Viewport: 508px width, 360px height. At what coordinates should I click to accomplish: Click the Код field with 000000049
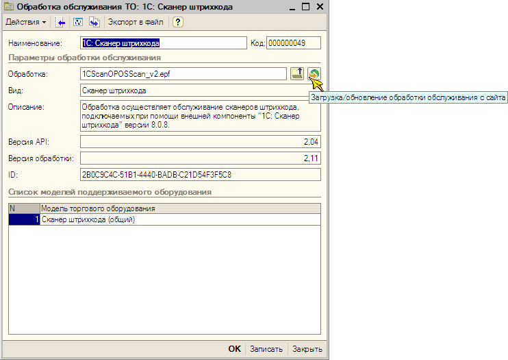click(293, 43)
